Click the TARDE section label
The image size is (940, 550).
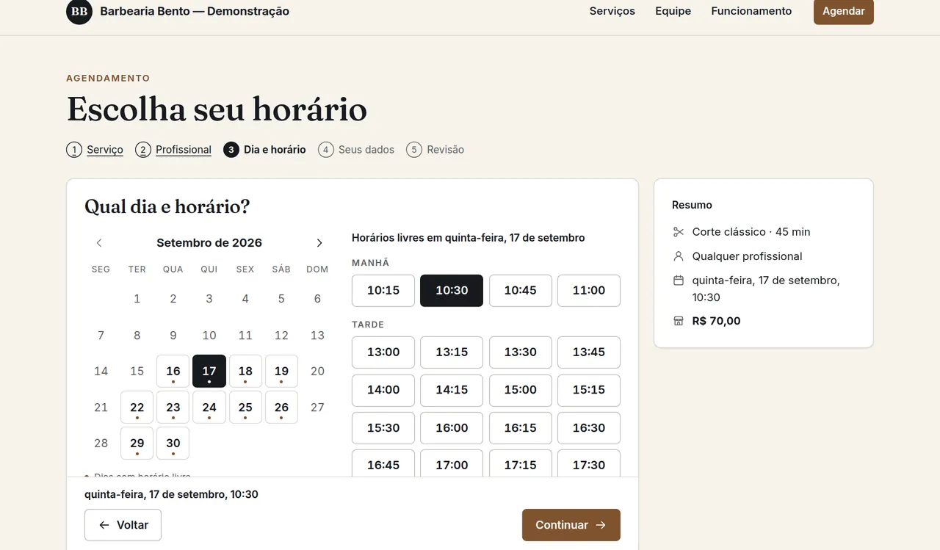368,325
